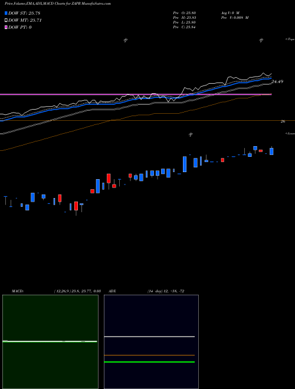
Task: Click the blue DOW ST legend swatch
Action: click(6, 14)
